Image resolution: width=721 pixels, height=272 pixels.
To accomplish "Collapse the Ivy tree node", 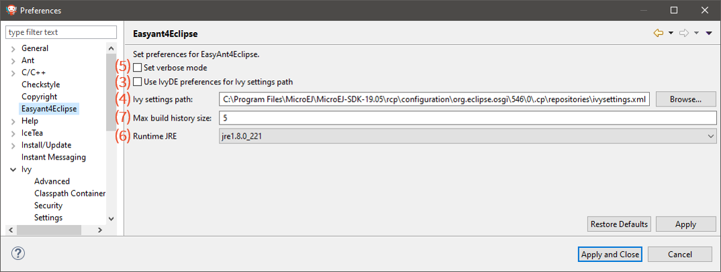I will tap(13, 169).
